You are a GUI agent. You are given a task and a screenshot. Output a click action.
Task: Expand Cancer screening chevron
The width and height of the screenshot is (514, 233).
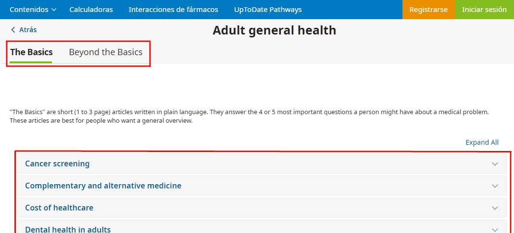(x=495, y=164)
